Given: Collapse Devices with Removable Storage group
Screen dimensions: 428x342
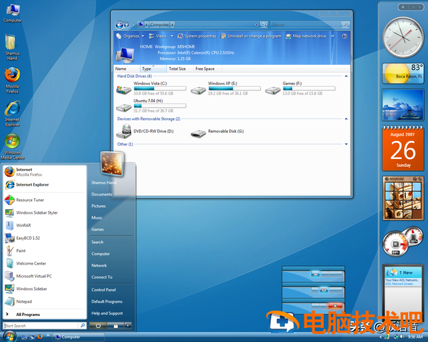Looking at the screenshot, I should click(346, 119).
